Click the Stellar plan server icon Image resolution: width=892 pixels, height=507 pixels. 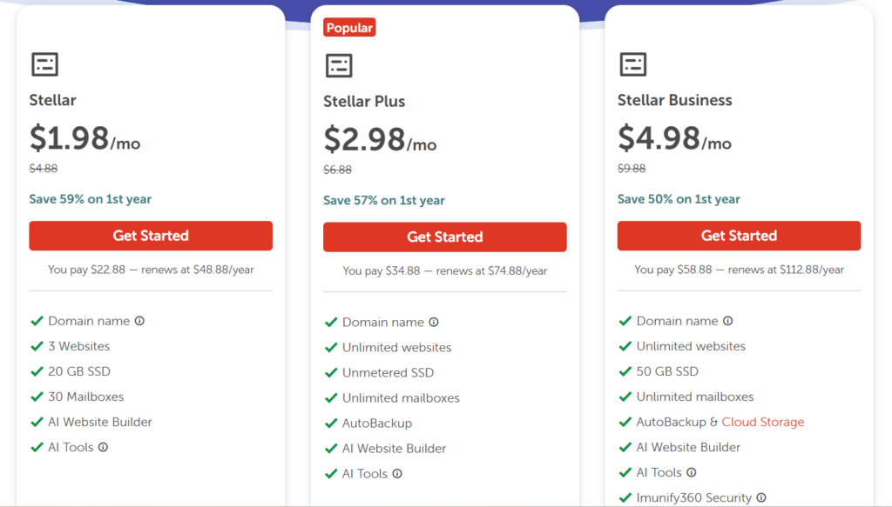(x=44, y=64)
